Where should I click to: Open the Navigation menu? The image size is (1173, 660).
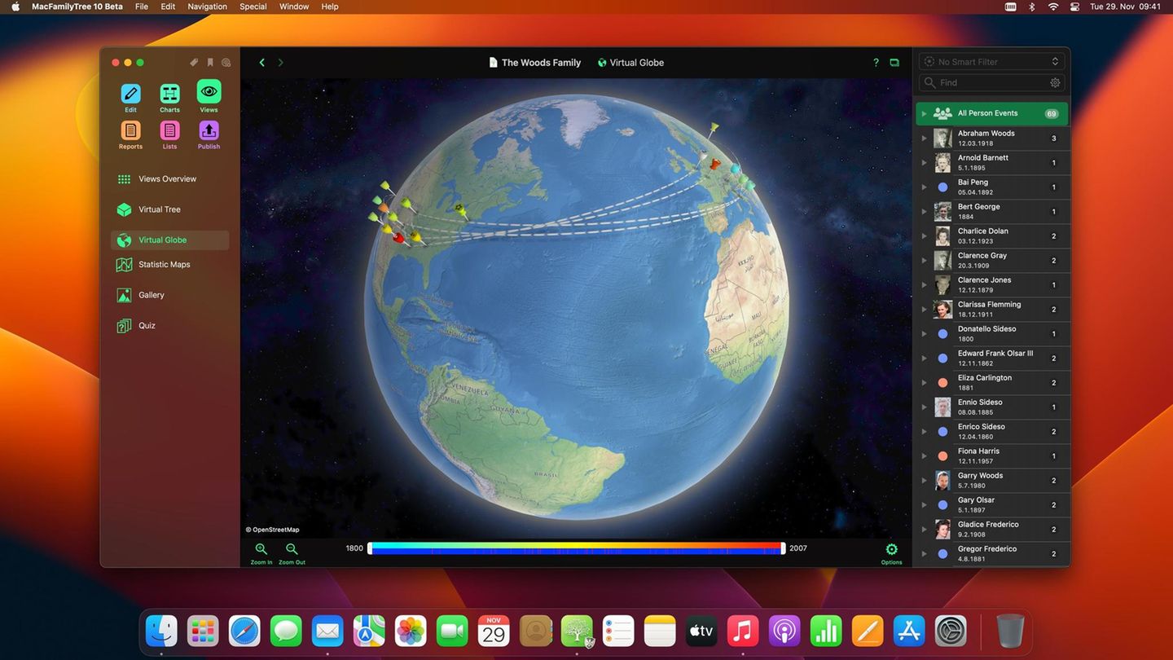[x=207, y=7]
